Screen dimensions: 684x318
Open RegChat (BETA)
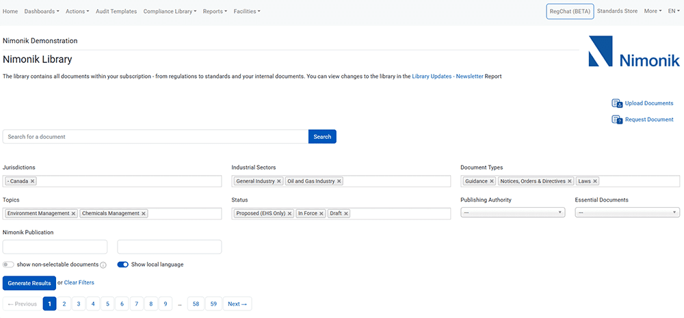coord(570,12)
